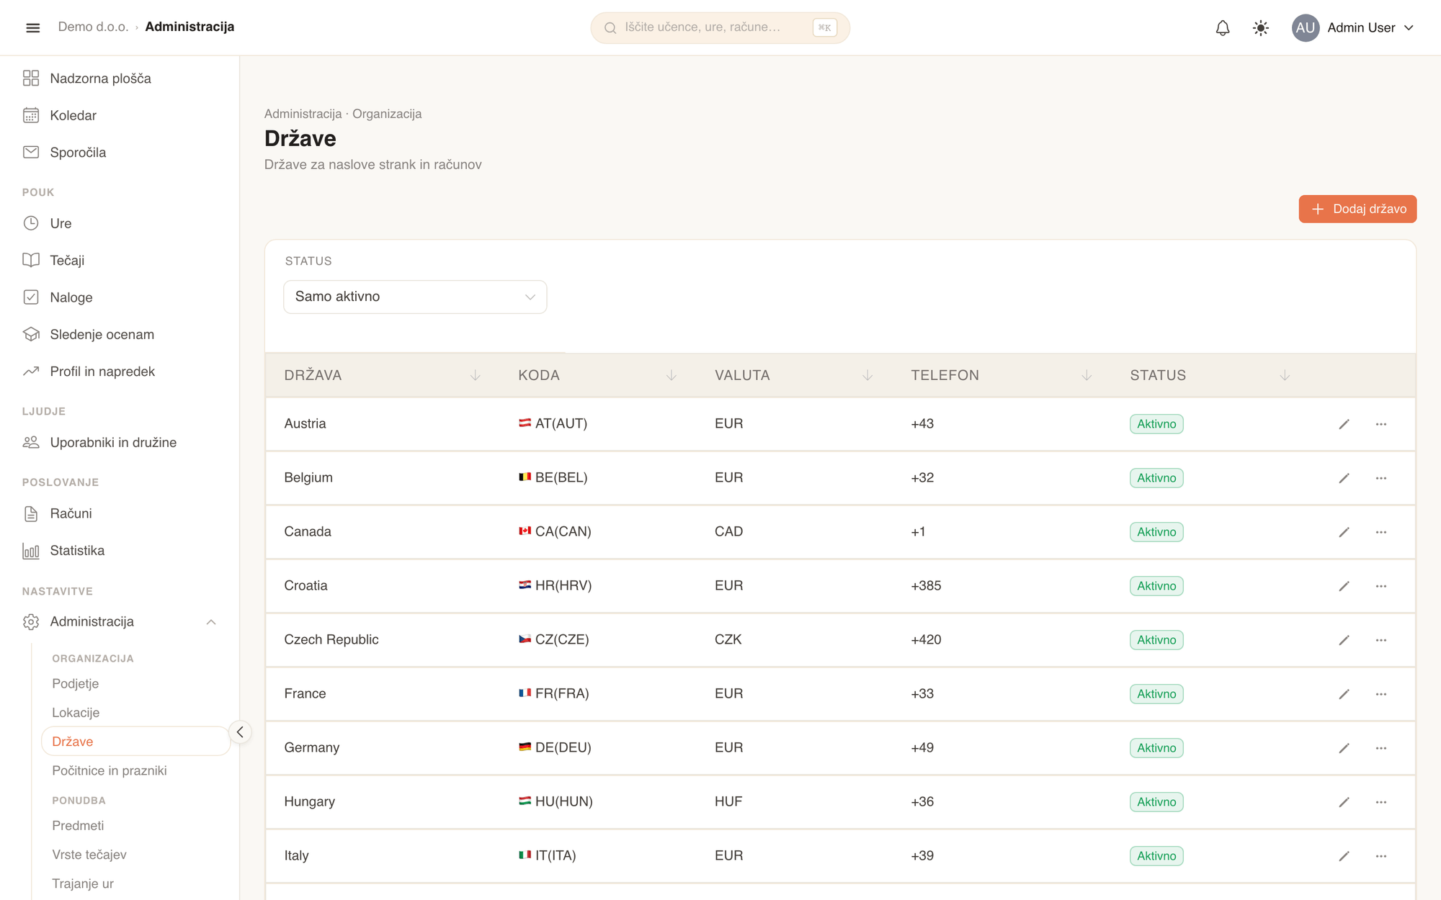This screenshot has width=1441, height=900.
Task: Sort by Valuta column arrow
Action: tap(867, 375)
